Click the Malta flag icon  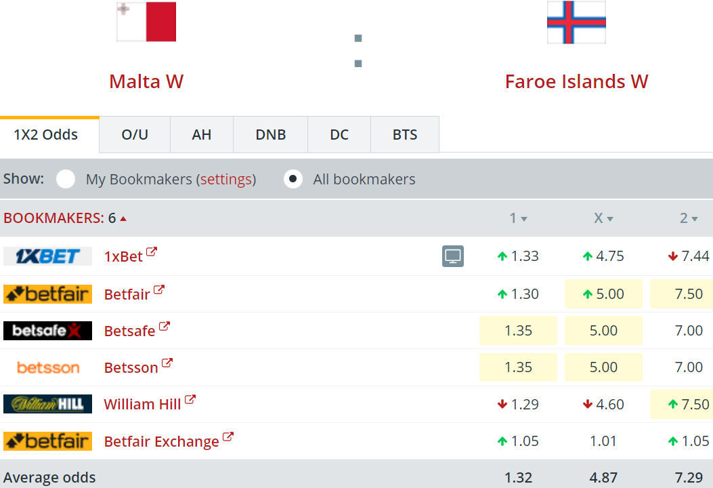point(146,22)
